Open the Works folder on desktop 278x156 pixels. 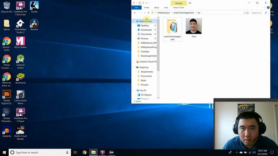click(7, 25)
